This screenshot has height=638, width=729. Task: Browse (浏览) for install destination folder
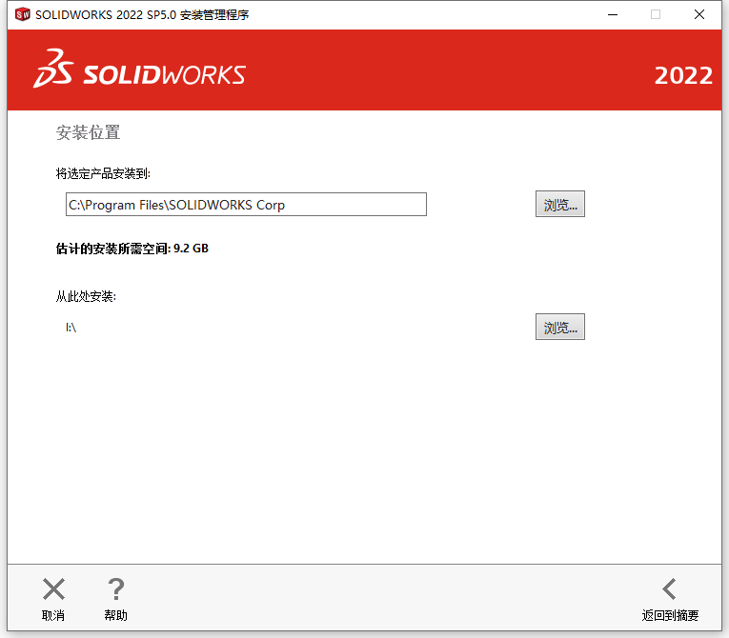(559, 204)
